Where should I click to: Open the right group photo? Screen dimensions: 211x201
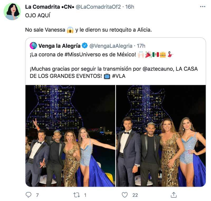(161, 136)
